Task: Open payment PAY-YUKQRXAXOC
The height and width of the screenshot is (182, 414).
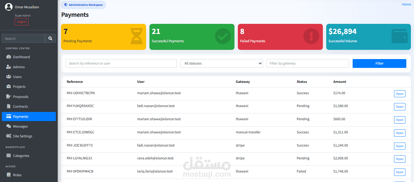Action: tap(400, 107)
